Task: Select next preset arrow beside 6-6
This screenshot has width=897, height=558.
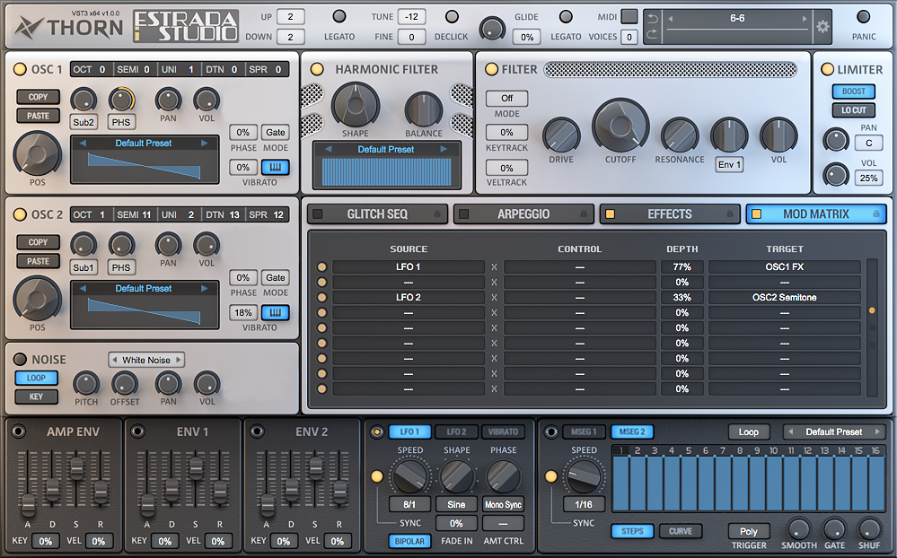Action: coord(805,18)
